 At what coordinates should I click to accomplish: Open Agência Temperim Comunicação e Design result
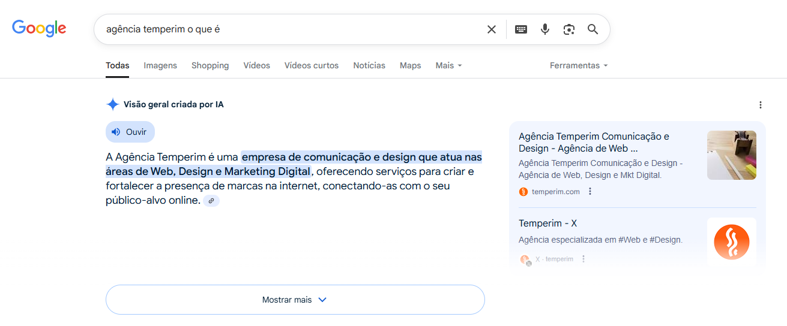[594, 142]
